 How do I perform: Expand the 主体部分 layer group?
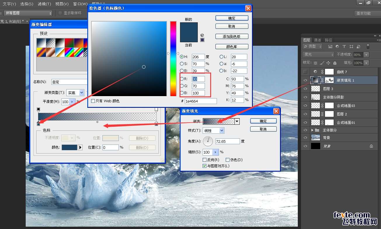tap(312, 130)
